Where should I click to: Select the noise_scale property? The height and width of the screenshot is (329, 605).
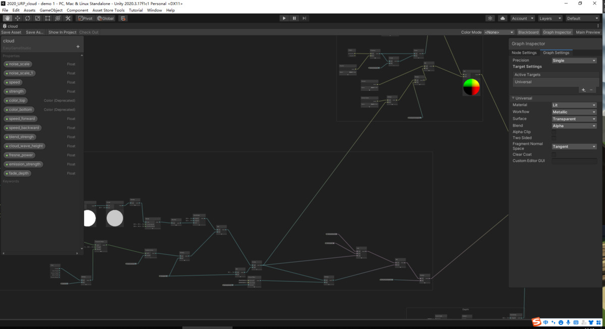point(18,64)
